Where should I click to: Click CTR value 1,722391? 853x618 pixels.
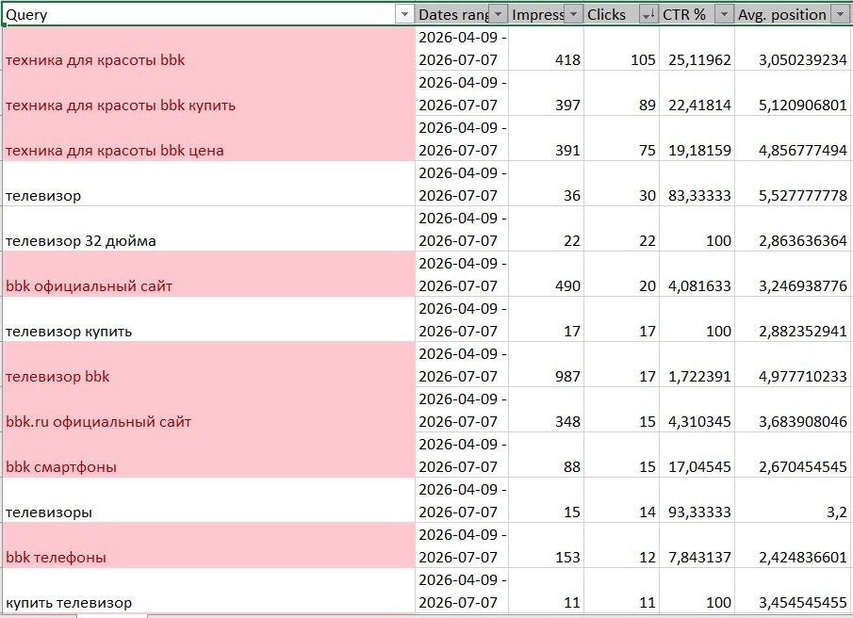coord(697,365)
